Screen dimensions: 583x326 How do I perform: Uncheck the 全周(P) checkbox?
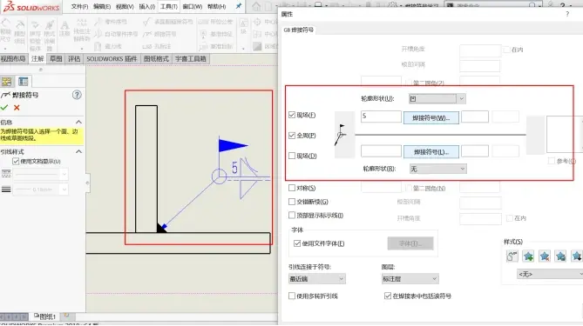292,136
